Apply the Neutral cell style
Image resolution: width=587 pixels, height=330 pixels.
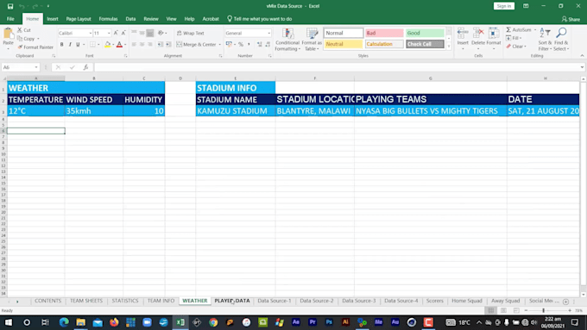pos(344,44)
